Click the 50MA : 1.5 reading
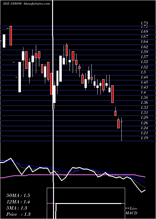Image resolution: width=156 pixels, height=219 pixels. coord(18,196)
